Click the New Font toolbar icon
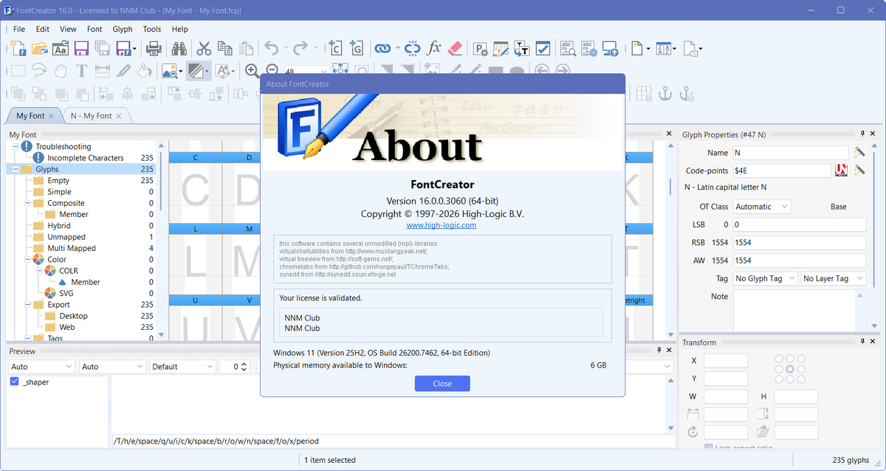This screenshot has width=886, height=471. (x=18, y=49)
